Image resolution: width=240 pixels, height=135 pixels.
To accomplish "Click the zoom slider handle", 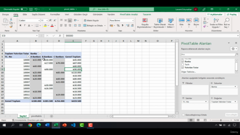I will tap(221, 120).
